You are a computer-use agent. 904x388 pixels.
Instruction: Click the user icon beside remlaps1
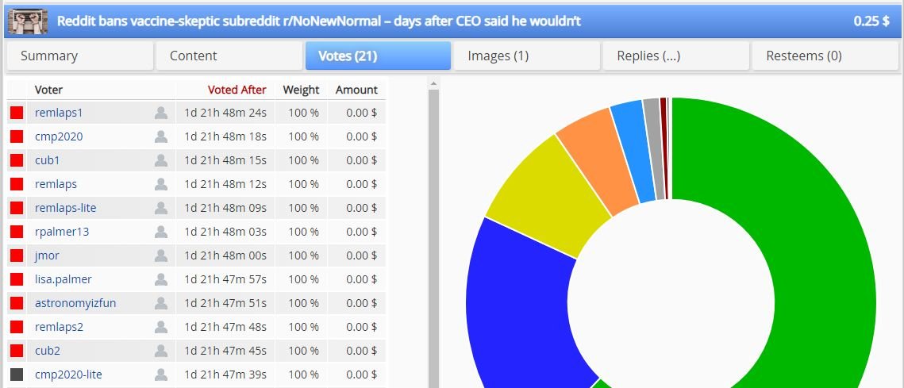coord(161,113)
